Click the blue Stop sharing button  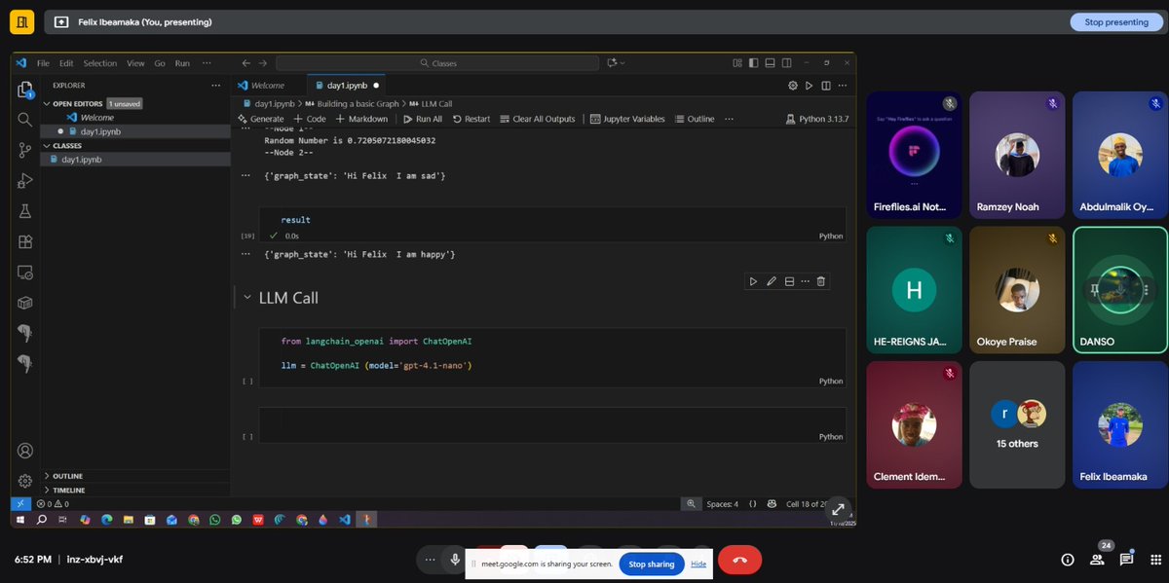click(651, 565)
